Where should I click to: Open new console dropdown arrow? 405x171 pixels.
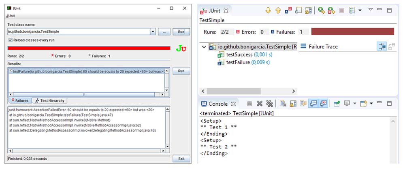(371, 104)
